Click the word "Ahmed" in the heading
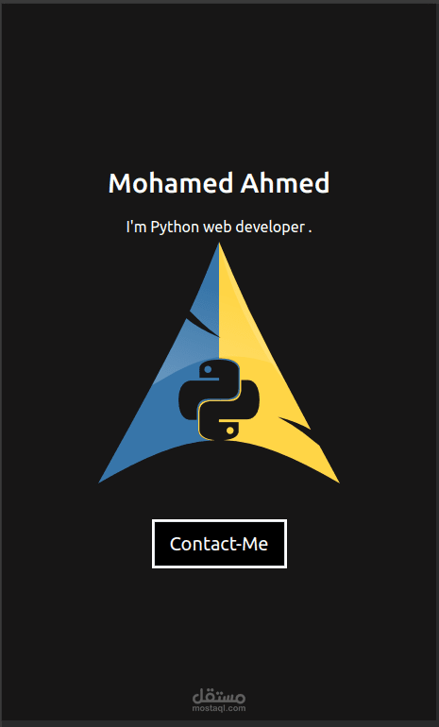Viewport: 439px width, 727px height. click(284, 182)
